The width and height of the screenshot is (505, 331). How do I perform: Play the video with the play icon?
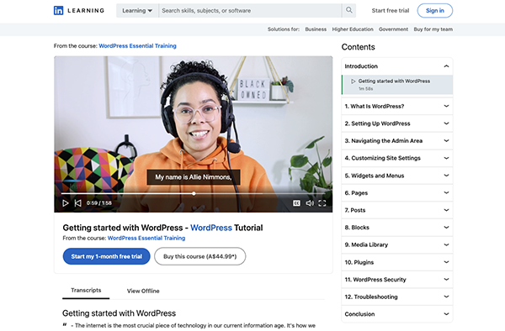click(66, 203)
